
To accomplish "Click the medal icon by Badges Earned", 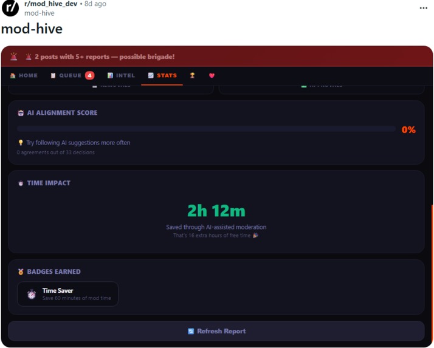I will tap(21, 271).
